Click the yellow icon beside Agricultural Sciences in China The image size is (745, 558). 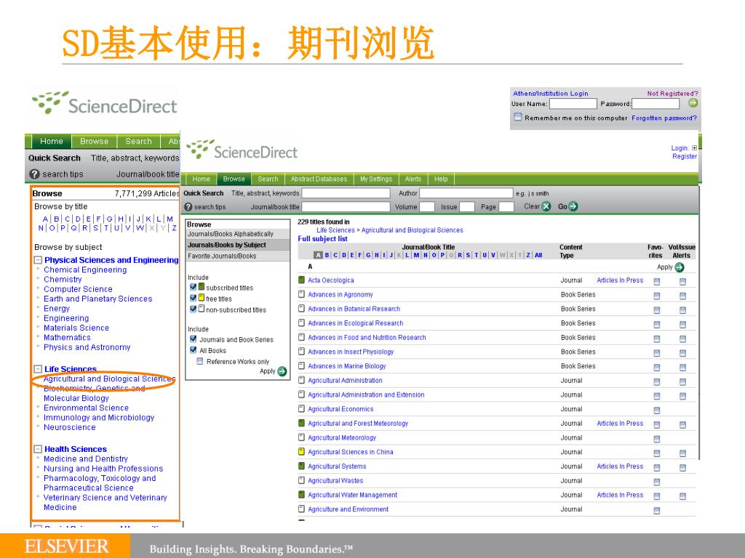pos(301,452)
